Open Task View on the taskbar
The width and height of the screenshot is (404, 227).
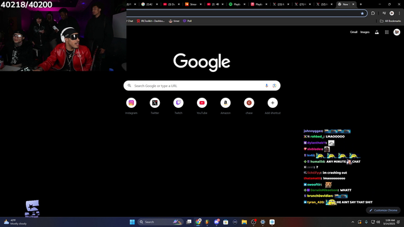coord(189,222)
